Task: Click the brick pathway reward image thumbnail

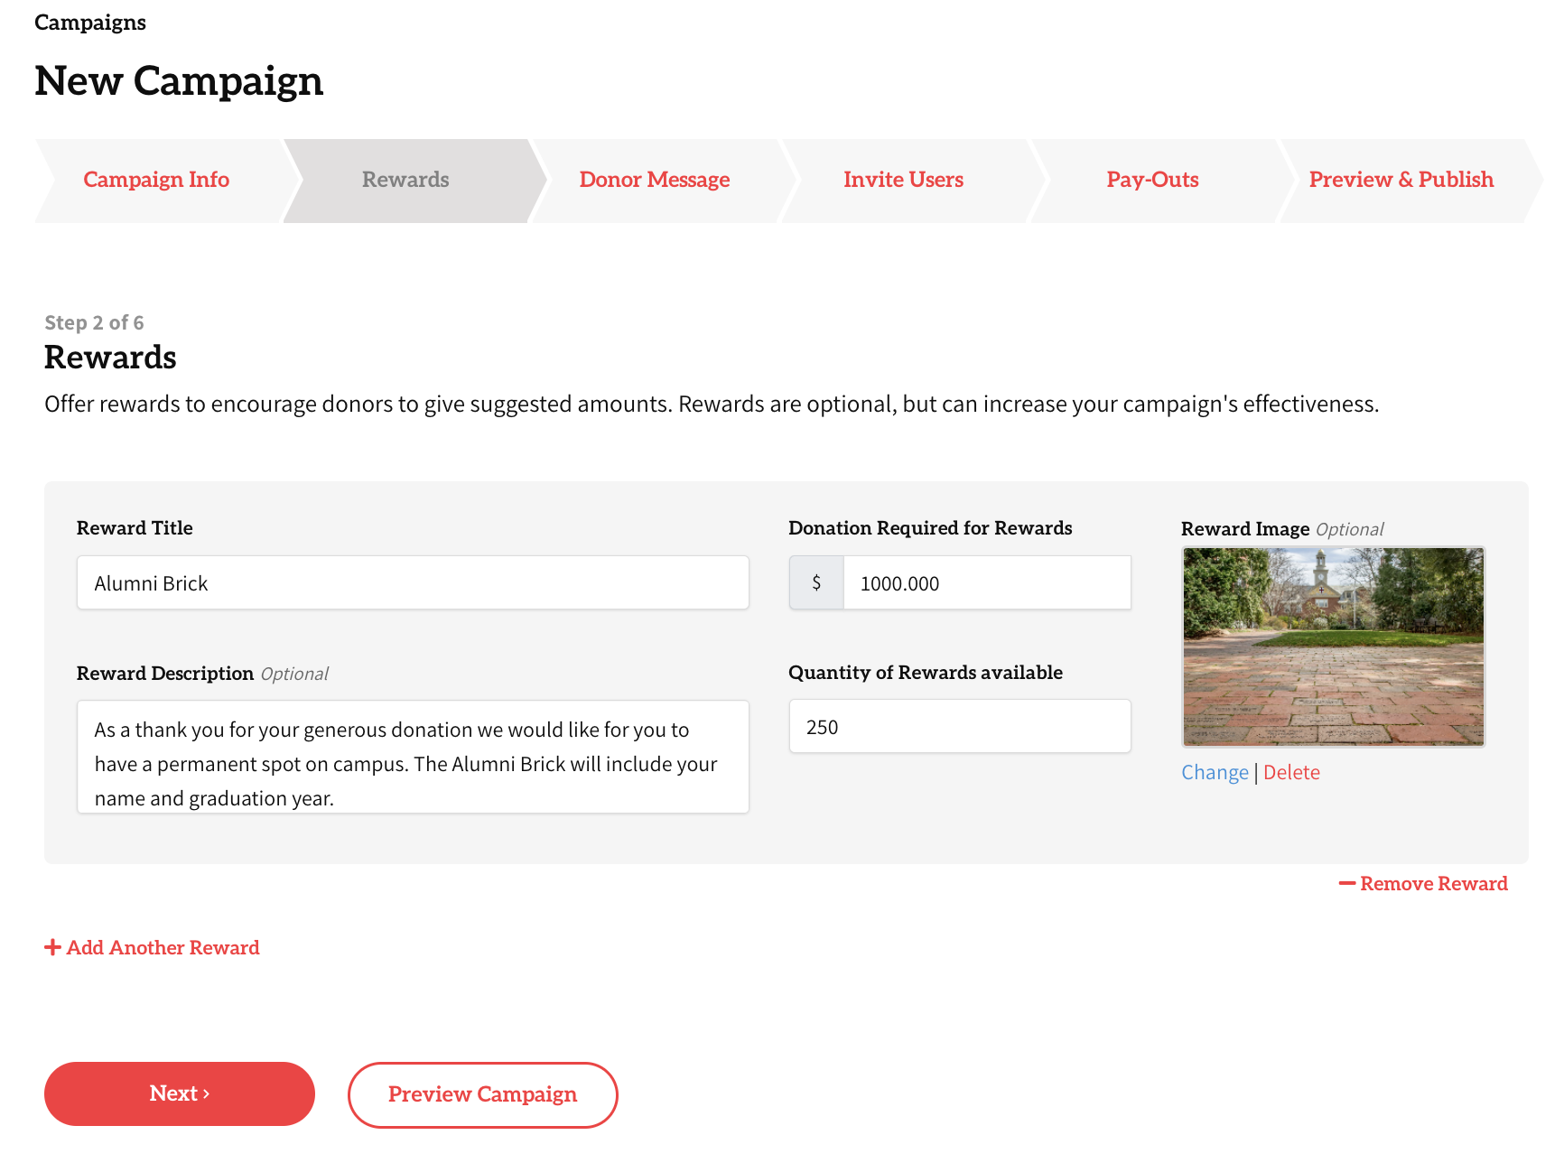Action: (1334, 647)
